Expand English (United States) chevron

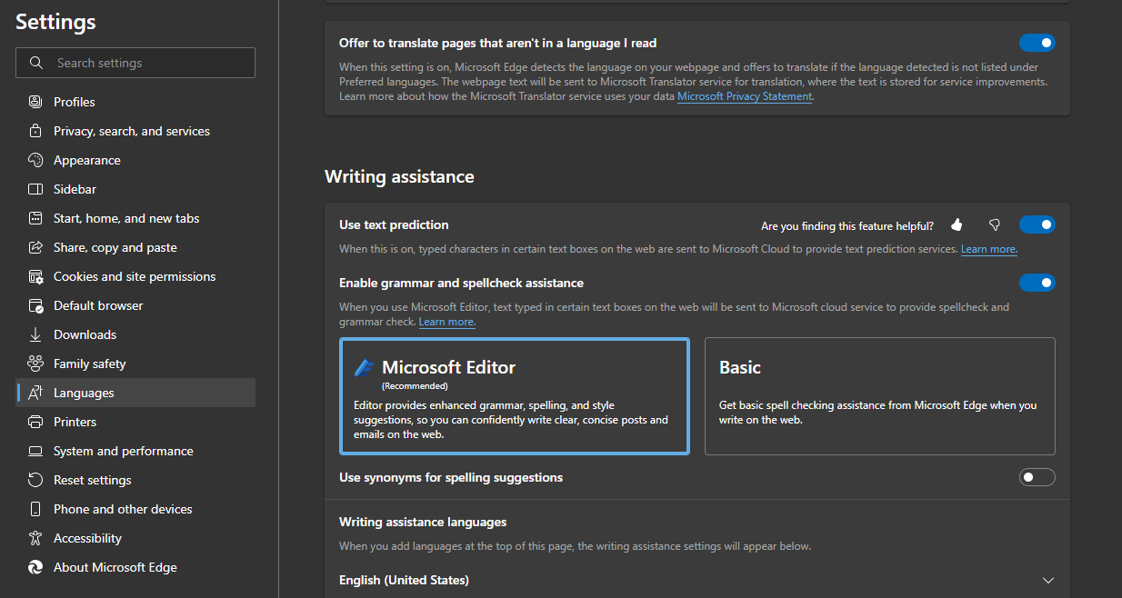pos(1048,580)
